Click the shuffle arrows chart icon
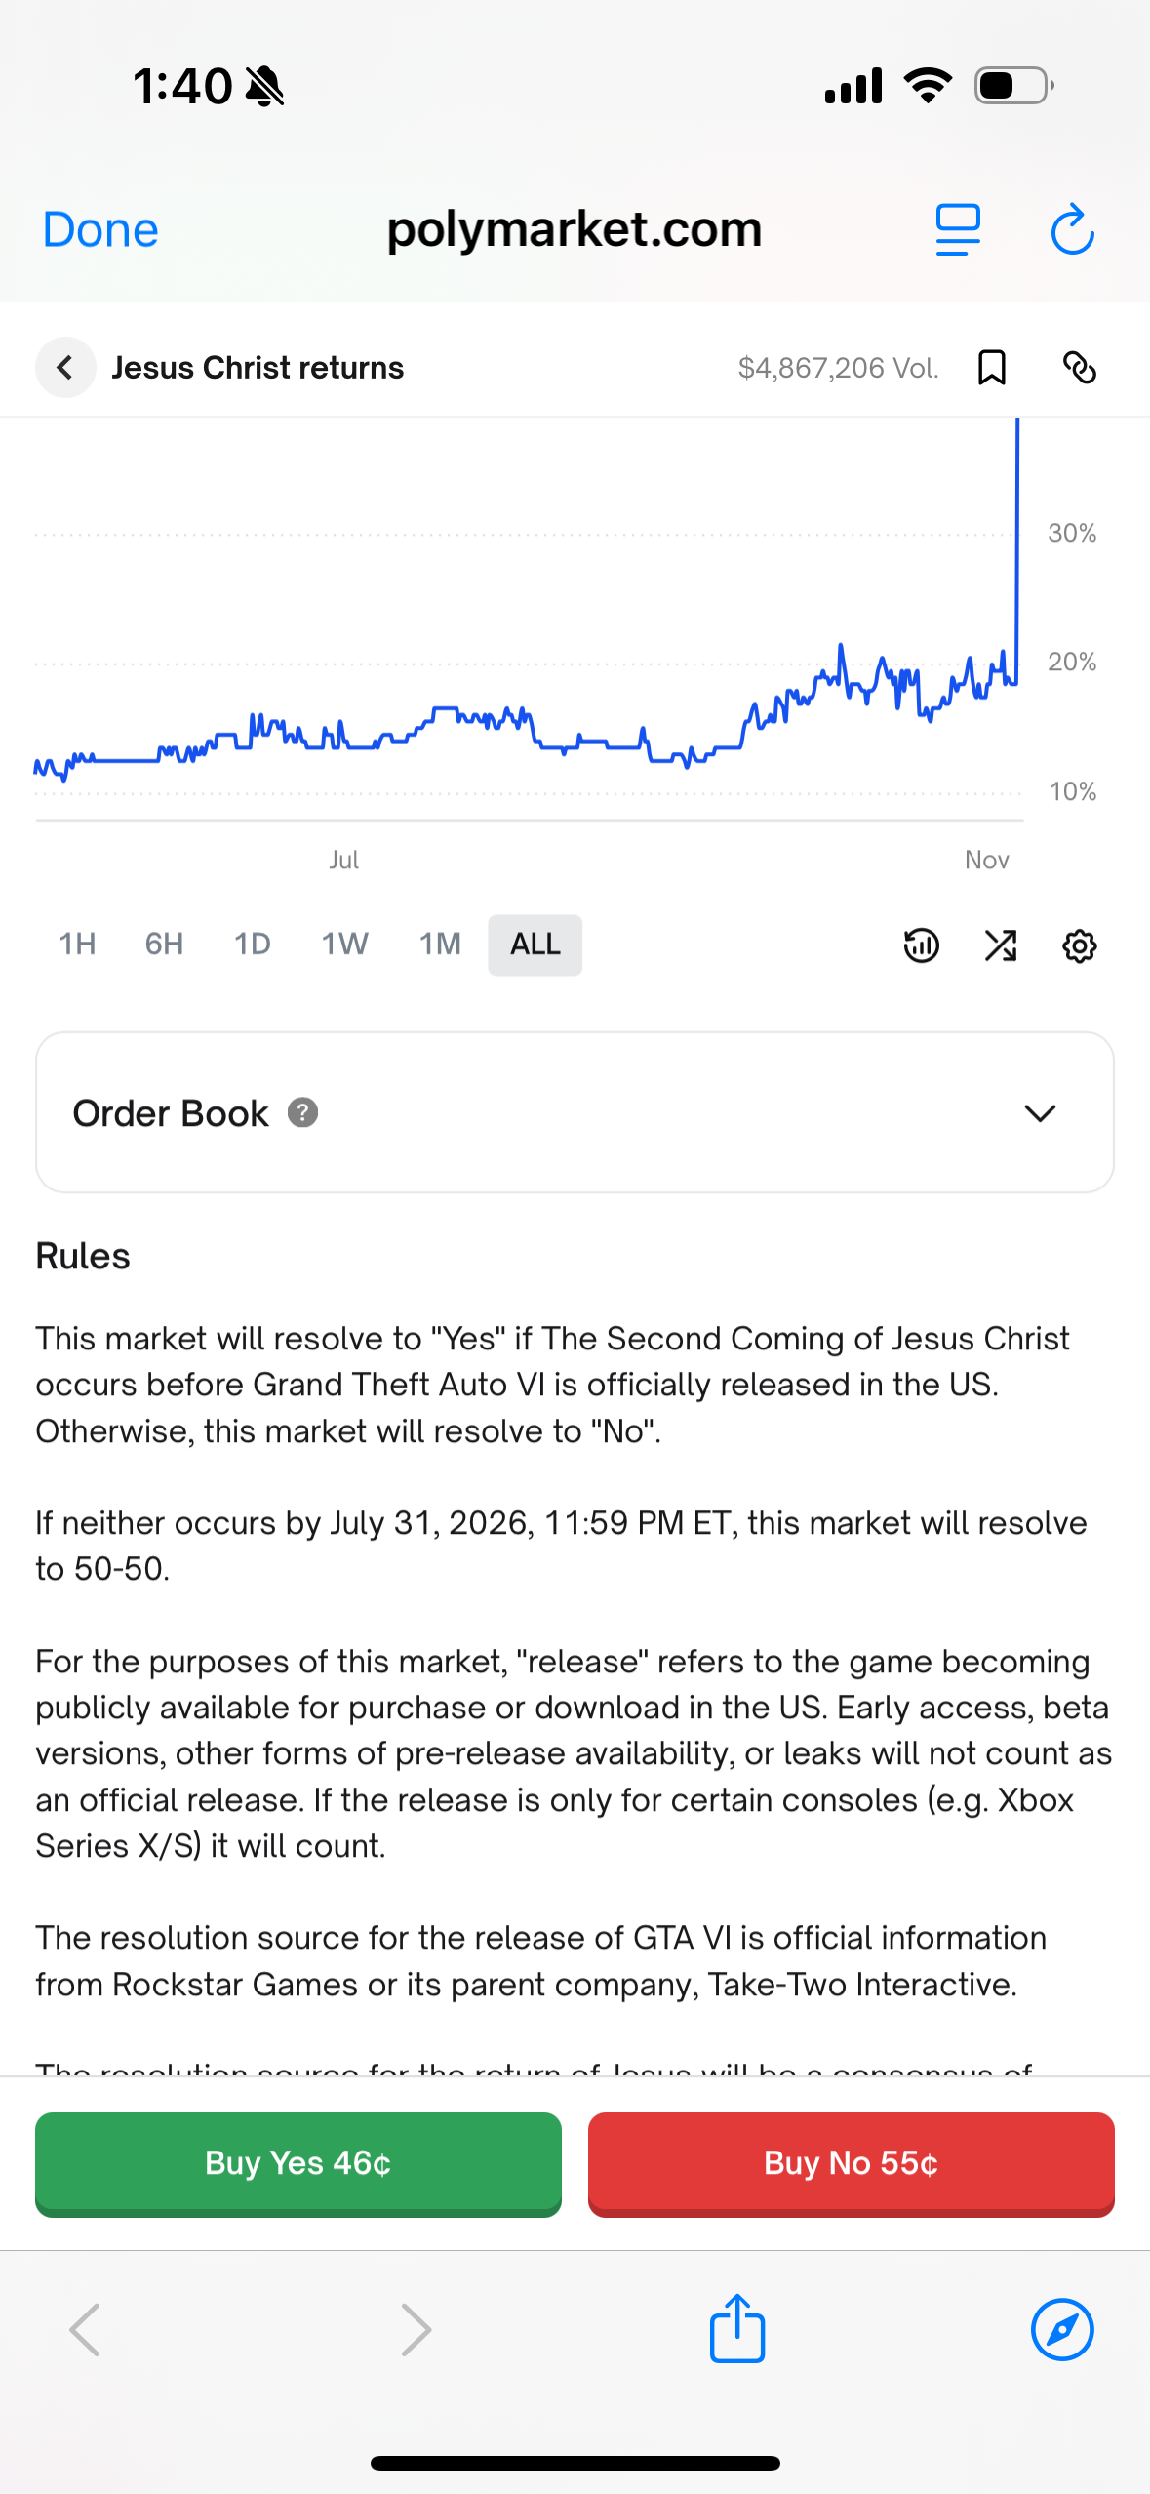1150x2494 pixels. point(1000,945)
